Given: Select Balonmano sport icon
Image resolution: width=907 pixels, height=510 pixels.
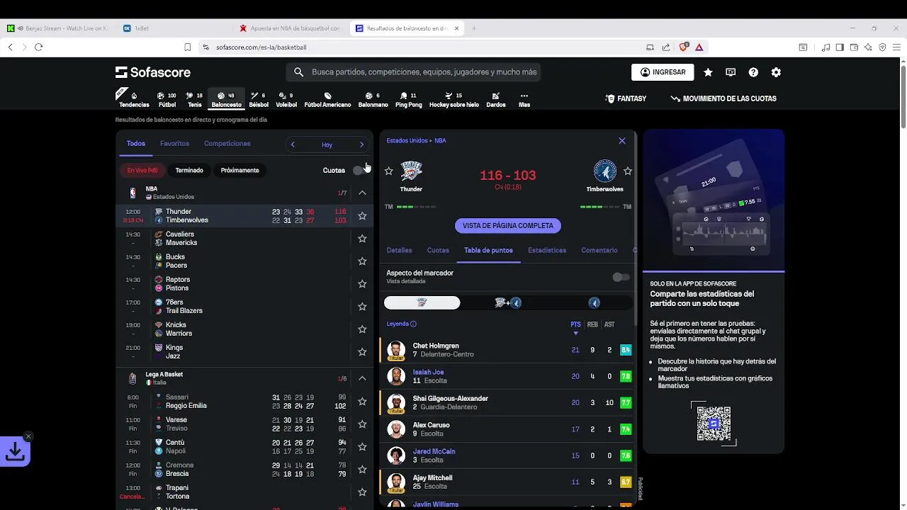Looking at the screenshot, I should point(373,99).
